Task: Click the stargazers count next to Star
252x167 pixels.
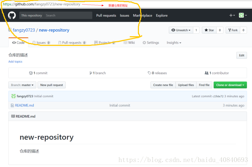Action: coord(220,30)
